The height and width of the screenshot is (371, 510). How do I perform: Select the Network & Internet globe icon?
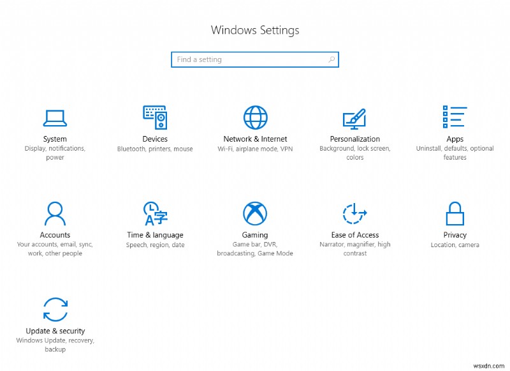(255, 117)
